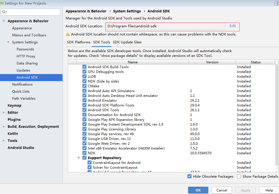Click the Android icon in the title bar
Viewport: 279px width, 194px height.
2,3
